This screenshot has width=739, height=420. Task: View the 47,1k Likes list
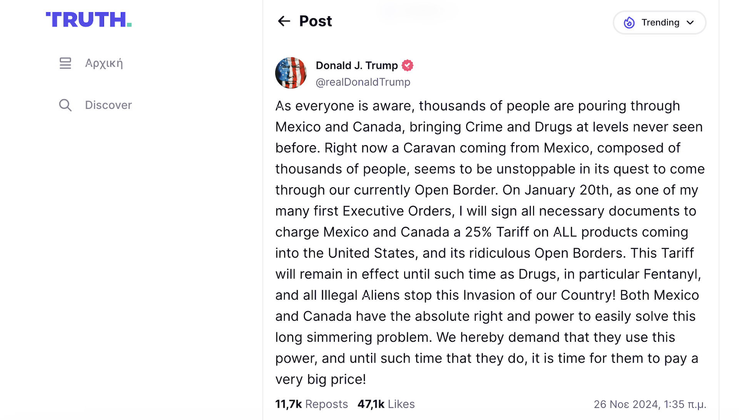click(x=386, y=404)
